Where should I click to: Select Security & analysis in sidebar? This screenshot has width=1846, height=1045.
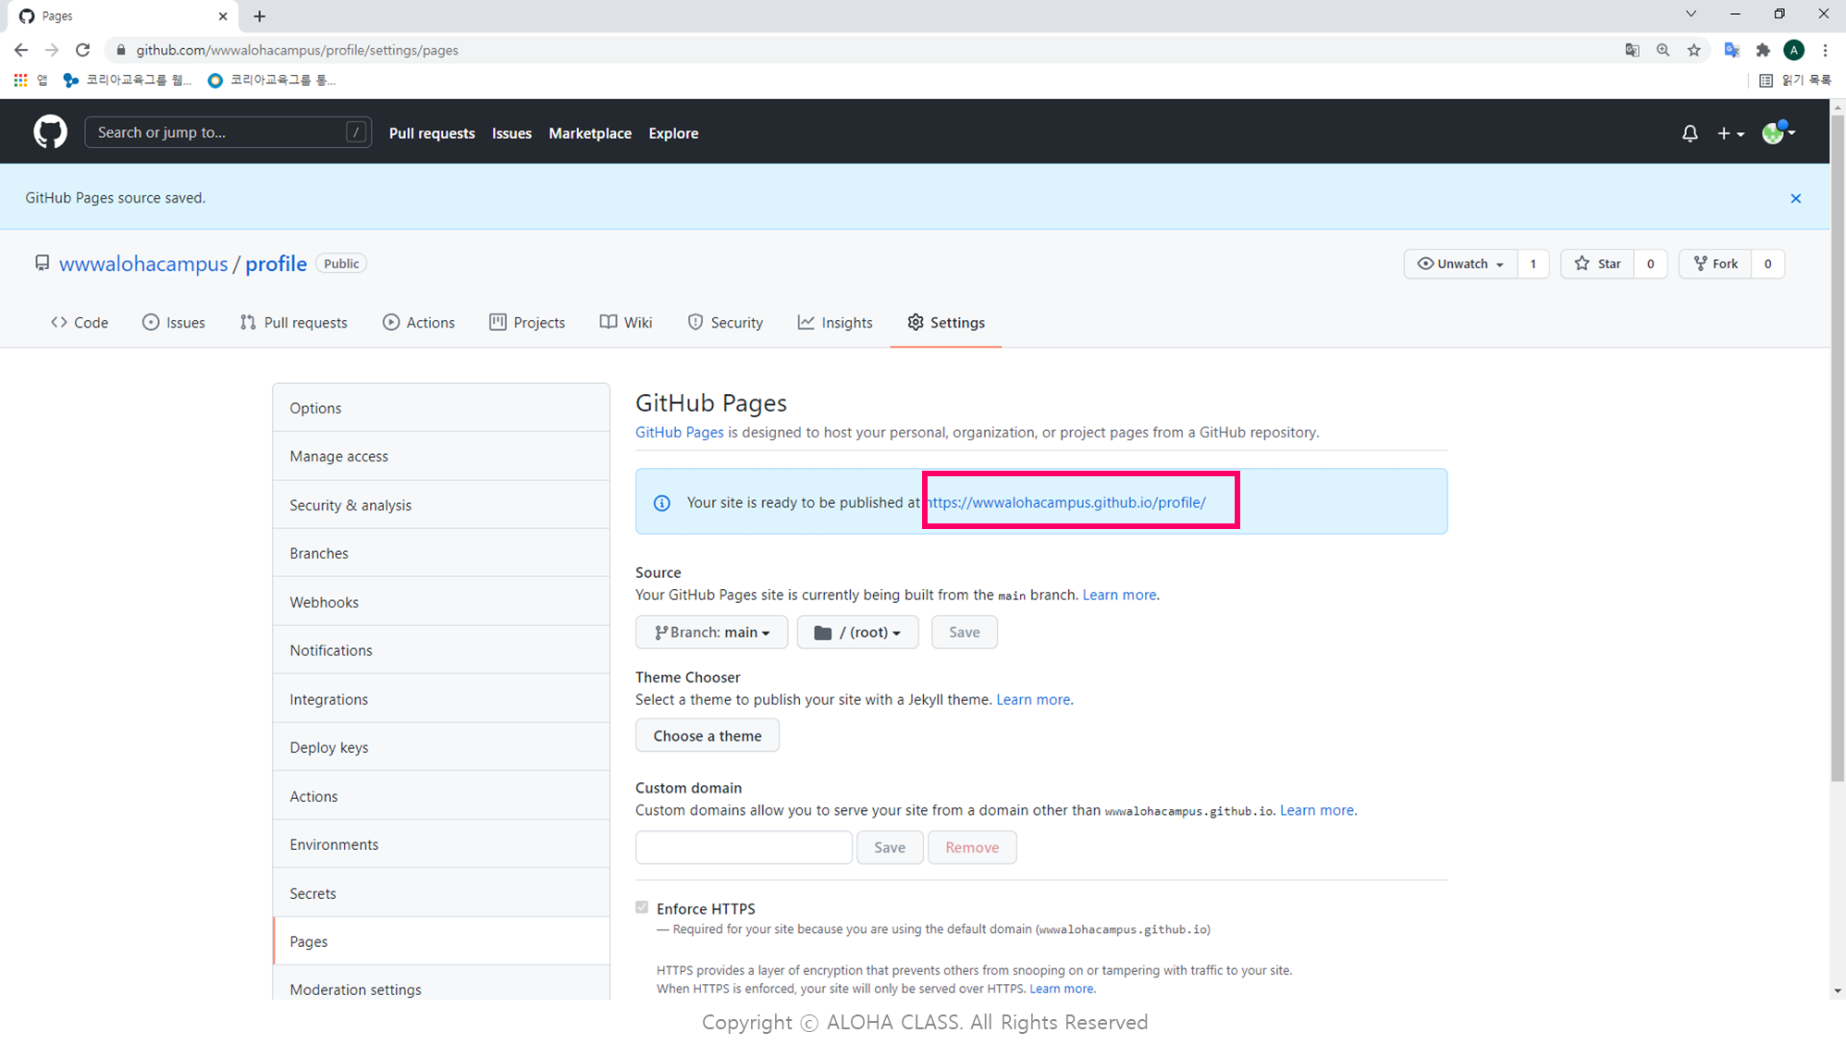tap(441, 505)
